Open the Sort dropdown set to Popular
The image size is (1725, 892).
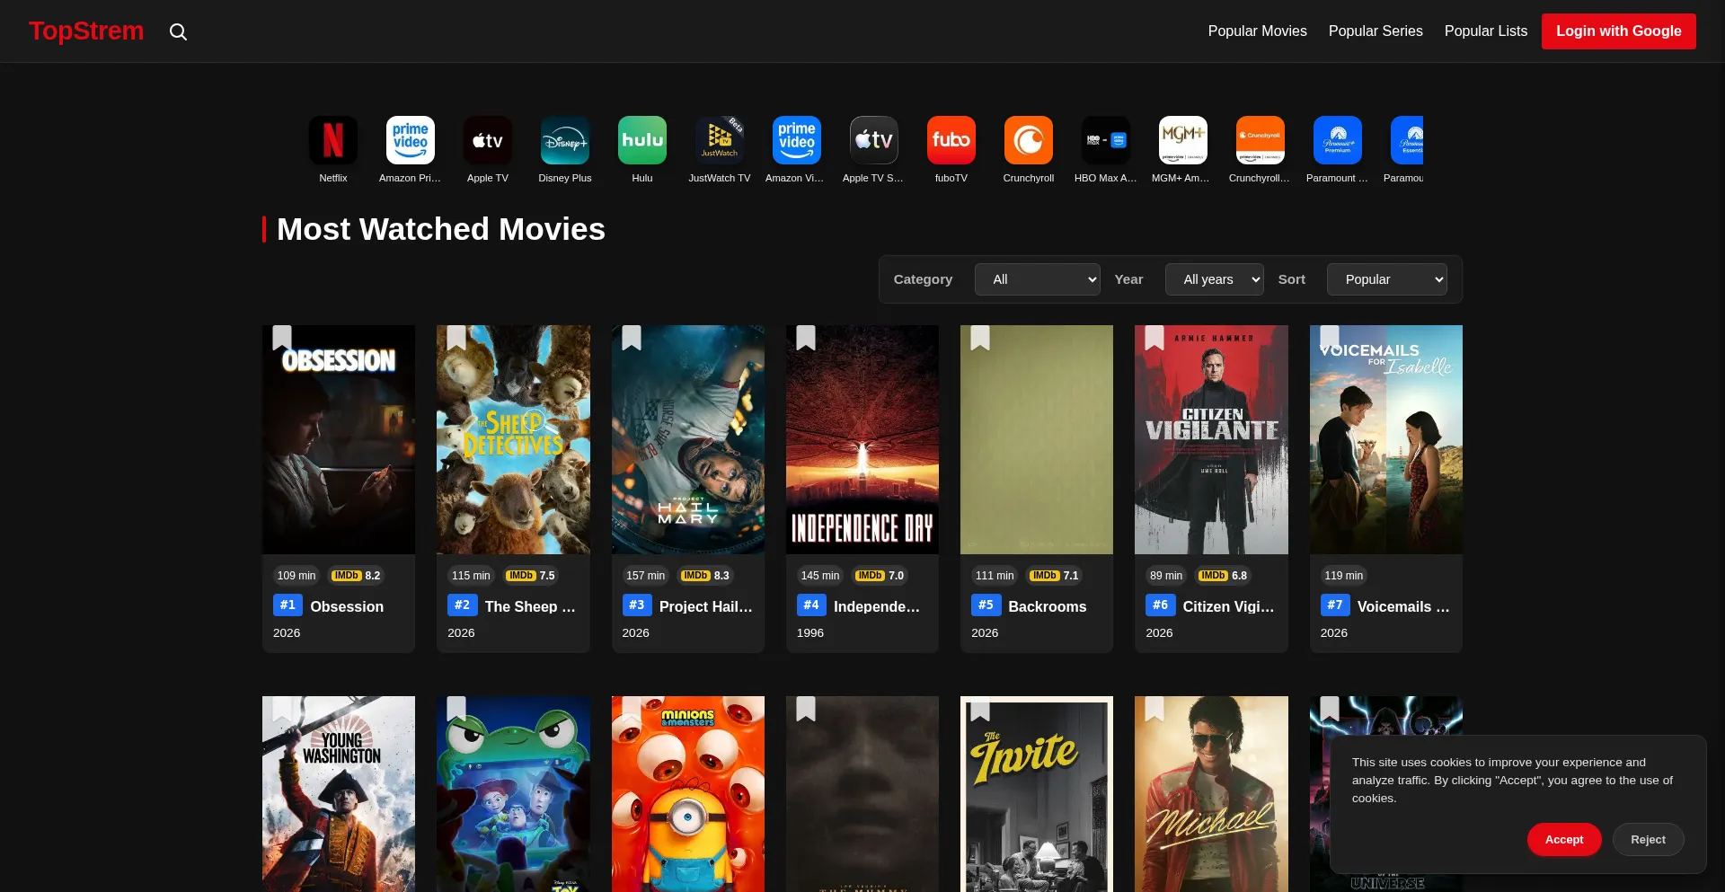point(1387,279)
